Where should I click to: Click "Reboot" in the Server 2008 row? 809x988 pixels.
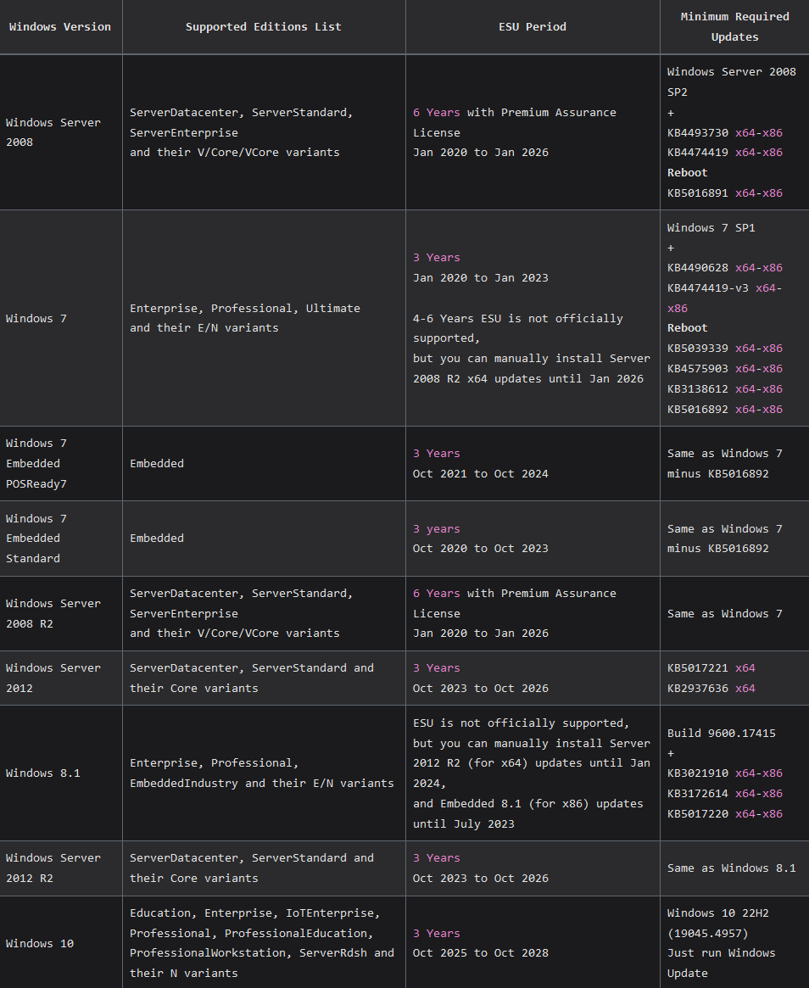[x=688, y=173]
